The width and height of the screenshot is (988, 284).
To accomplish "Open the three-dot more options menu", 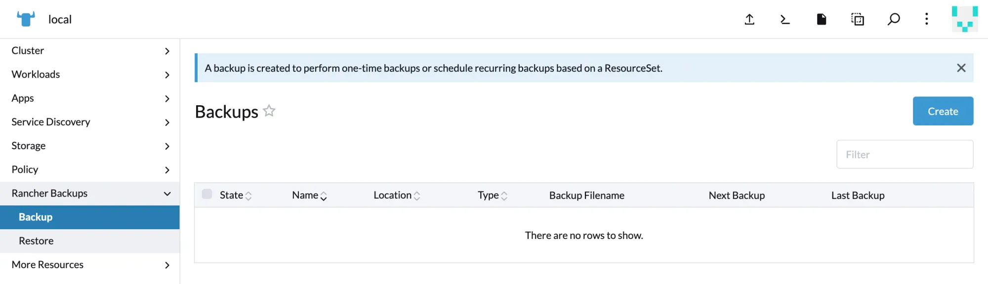I will (x=926, y=19).
